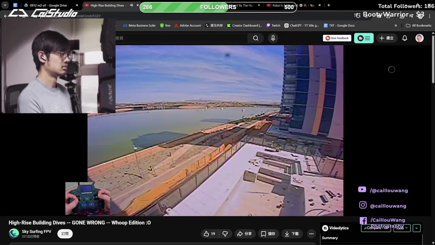Screen dimensions: 435x245
Task: Open the Sky Surfing FPV channel avatar
Action: click(x=14, y=233)
